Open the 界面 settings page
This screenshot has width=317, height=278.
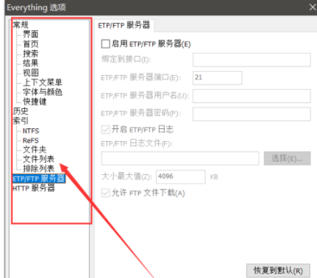[31, 34]
